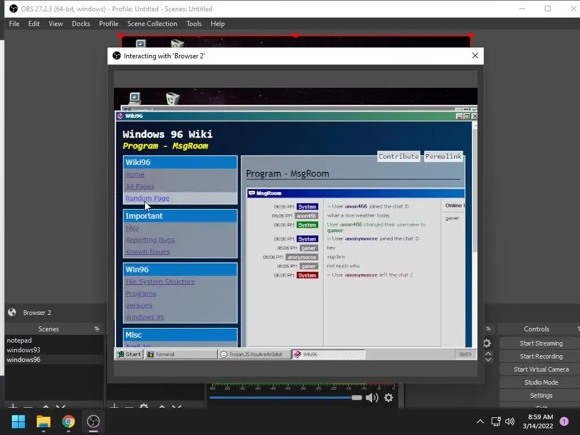
Task: Click the anonymoose username tag in MsgRoom
Action: [x=301, y=257]
